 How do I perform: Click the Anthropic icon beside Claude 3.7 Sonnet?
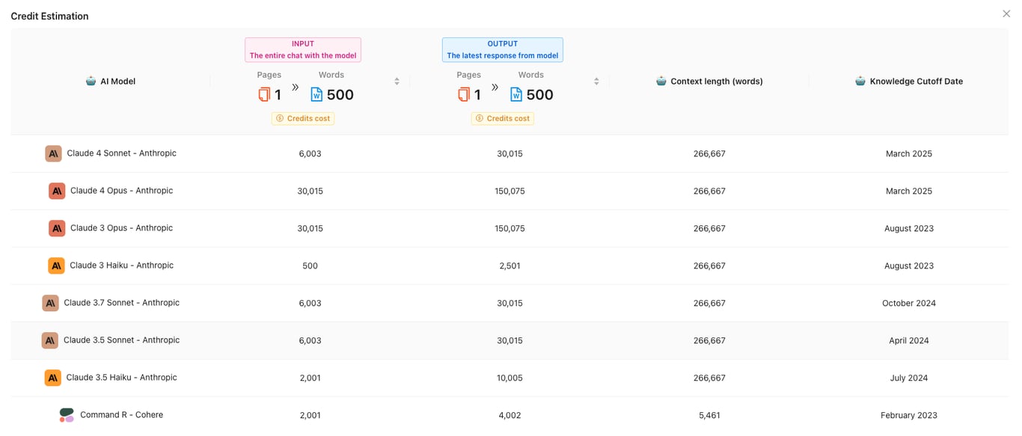[49, 303]
